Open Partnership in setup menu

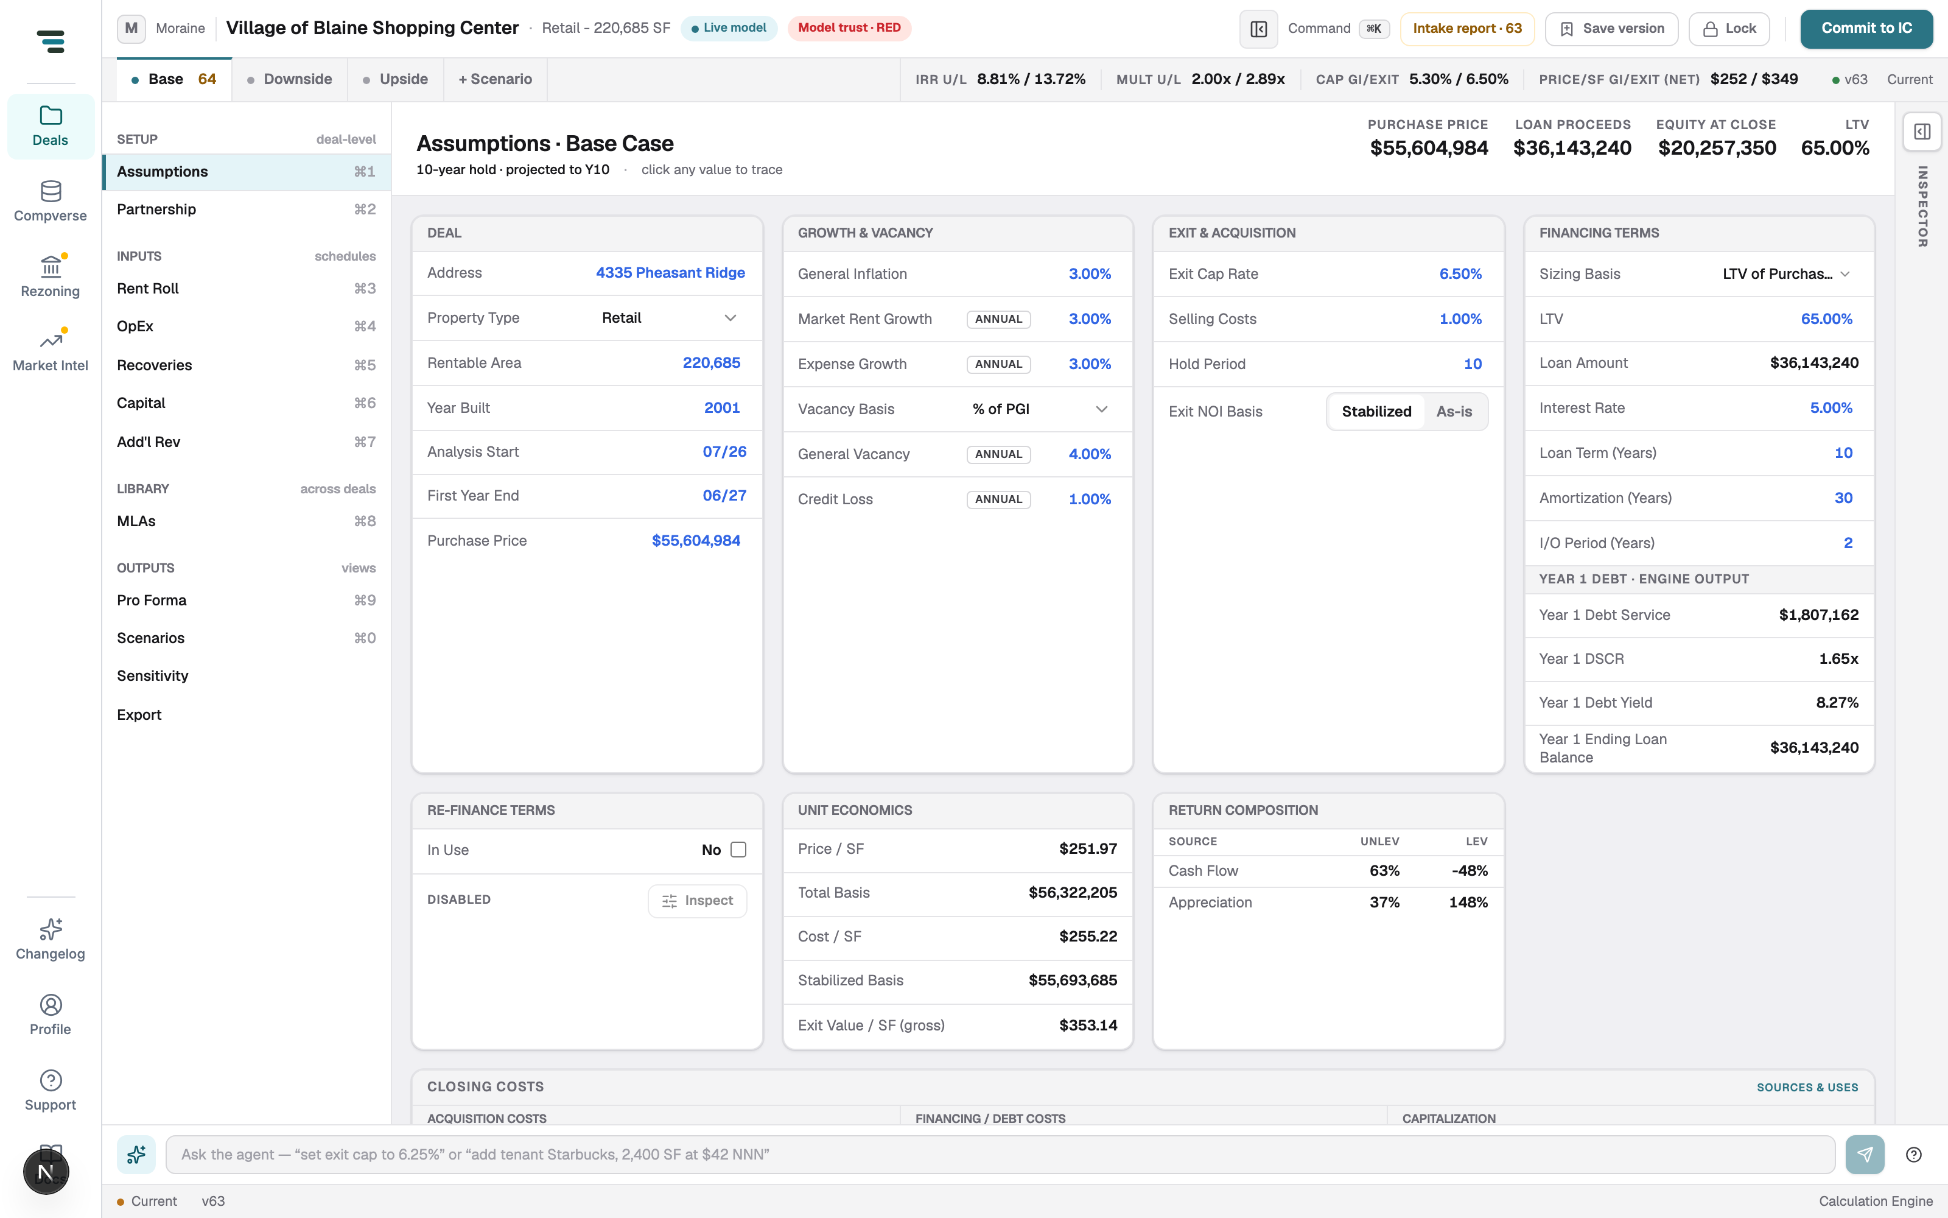pyautogui.click(x=247, y=209)
